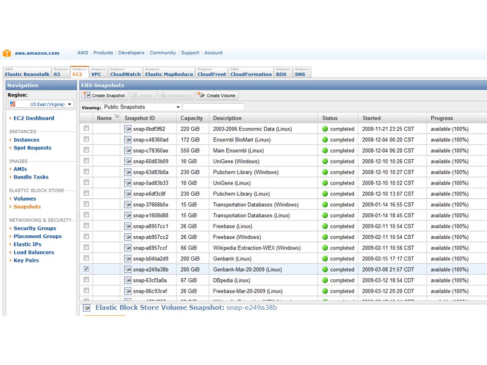Click snapshot icon for snap-0bdf3f62
The height and width of the screenshot is (365, 487).
[x=128, y=129]
